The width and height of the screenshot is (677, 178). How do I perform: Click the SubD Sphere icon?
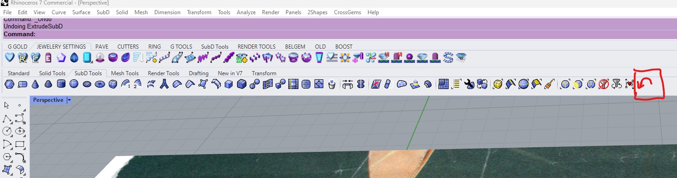(74, 84)
